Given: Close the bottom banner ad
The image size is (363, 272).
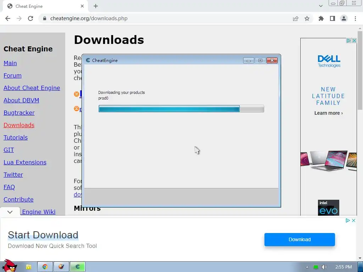Looking at the screenshot, I should pos(353,220).
